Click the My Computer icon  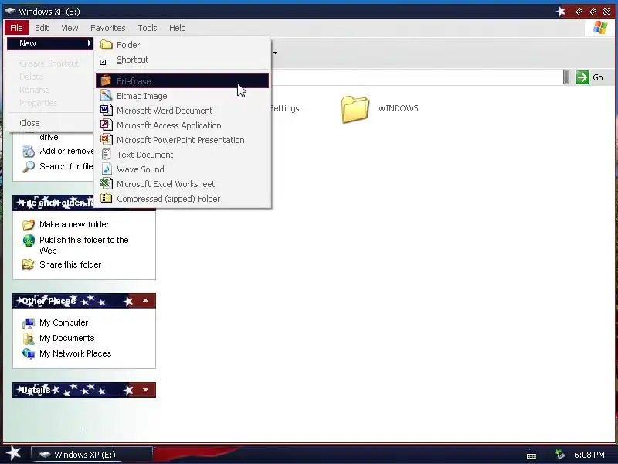coord(29,323)
